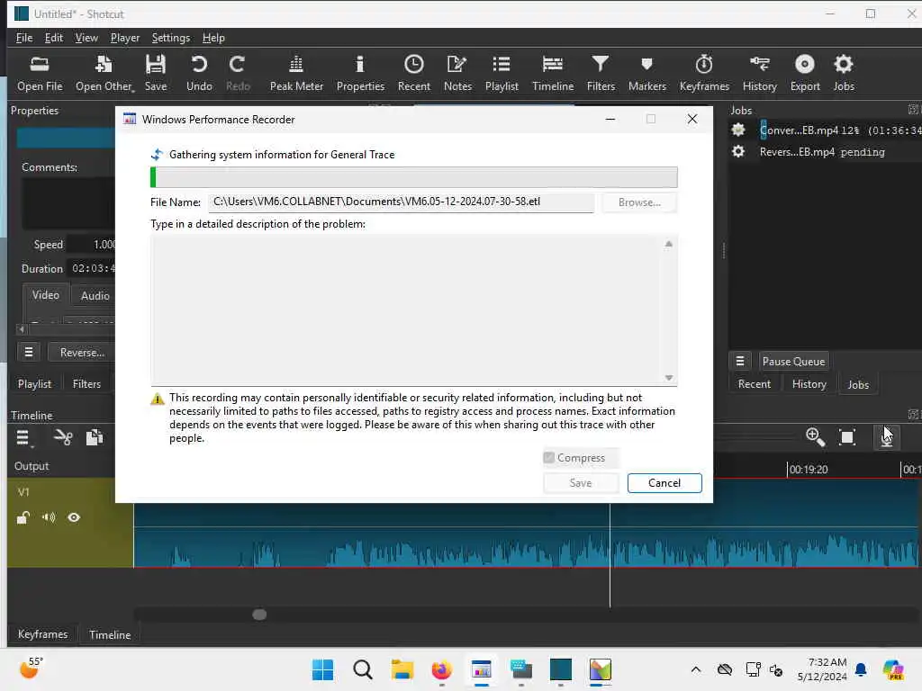Viewport: 922px width, 691px height.
Task: Open the Properties panel hamburger menu
Action: (28, 352)
